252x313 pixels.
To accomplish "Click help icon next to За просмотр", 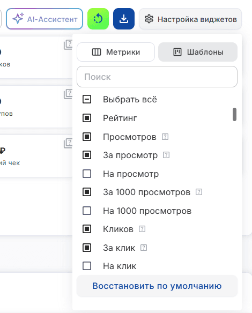I will [x=166, y=155].
